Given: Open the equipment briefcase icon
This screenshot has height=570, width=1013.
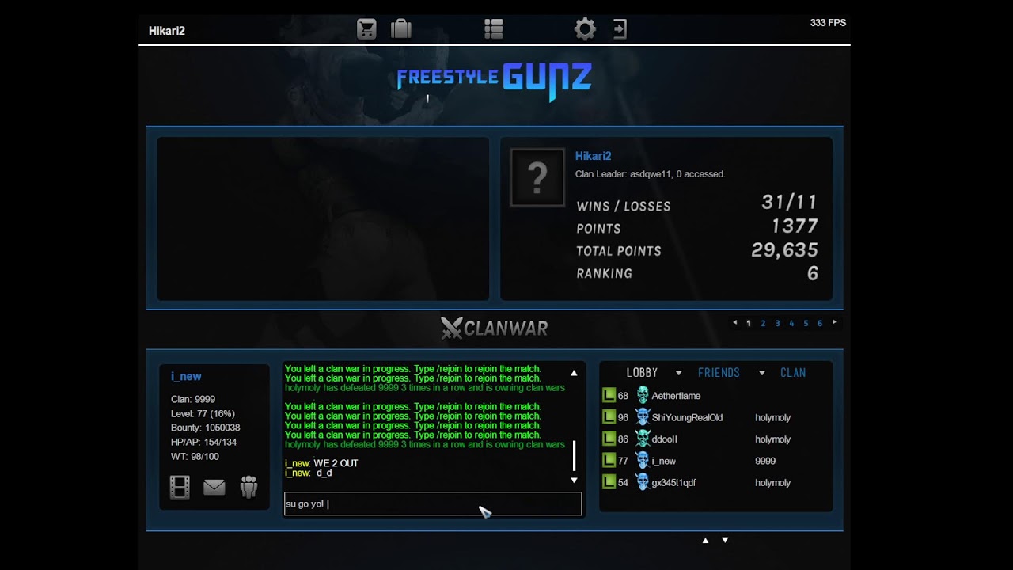Looking at the screenshot, I should click(401, 29).
